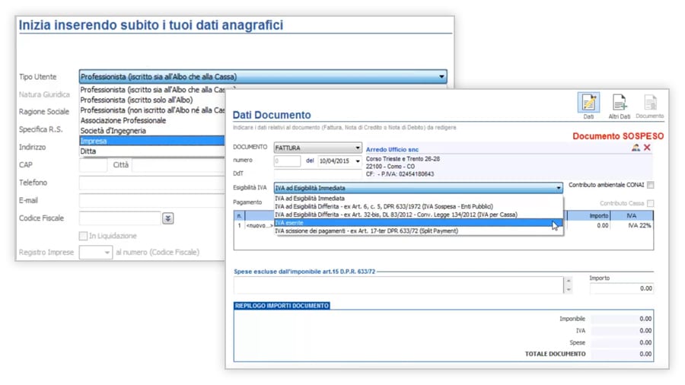This screenshot has height=385, width=685.
Task: Open the Registro Imprese dropdown
Action: [107, 253]
